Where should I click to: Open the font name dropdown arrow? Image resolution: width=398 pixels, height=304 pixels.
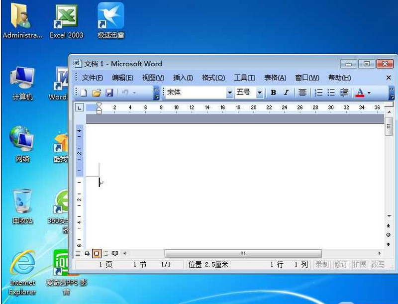tap(230, 93)
